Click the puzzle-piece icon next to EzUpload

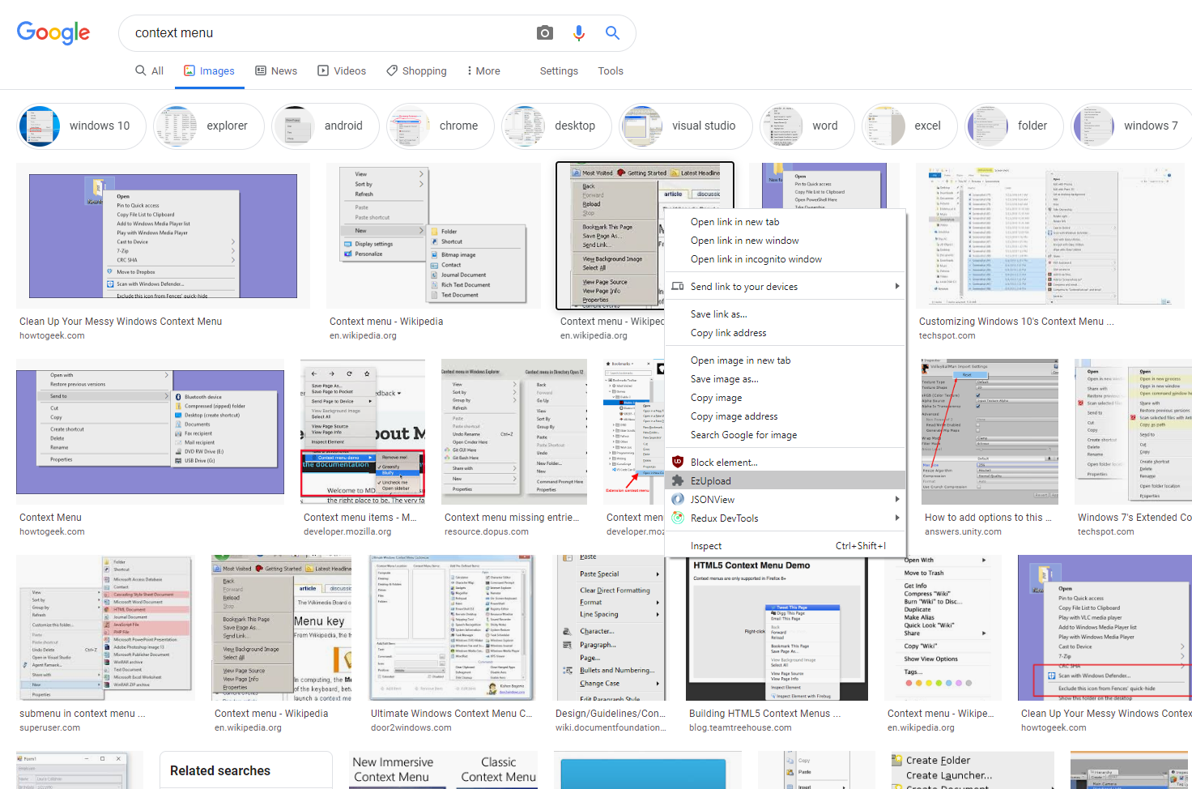(678, 480)
